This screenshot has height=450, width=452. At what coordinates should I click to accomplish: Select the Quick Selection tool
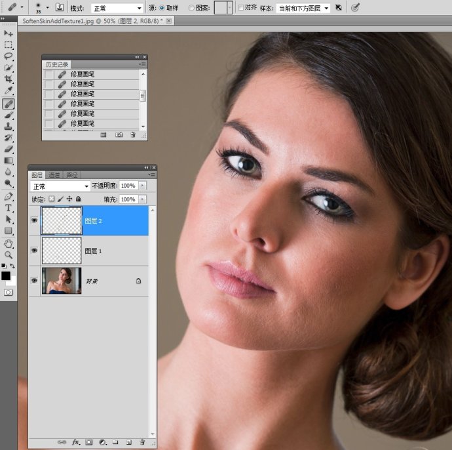coord(9,68)
